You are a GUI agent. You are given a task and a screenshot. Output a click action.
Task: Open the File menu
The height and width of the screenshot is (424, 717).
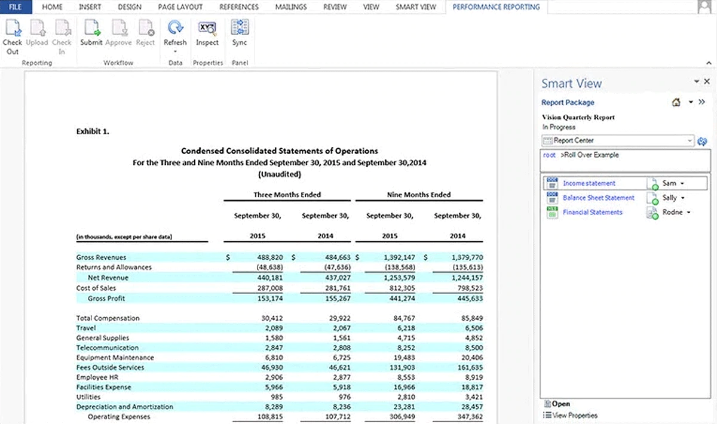pyautogui.click(x=15, y=7)
